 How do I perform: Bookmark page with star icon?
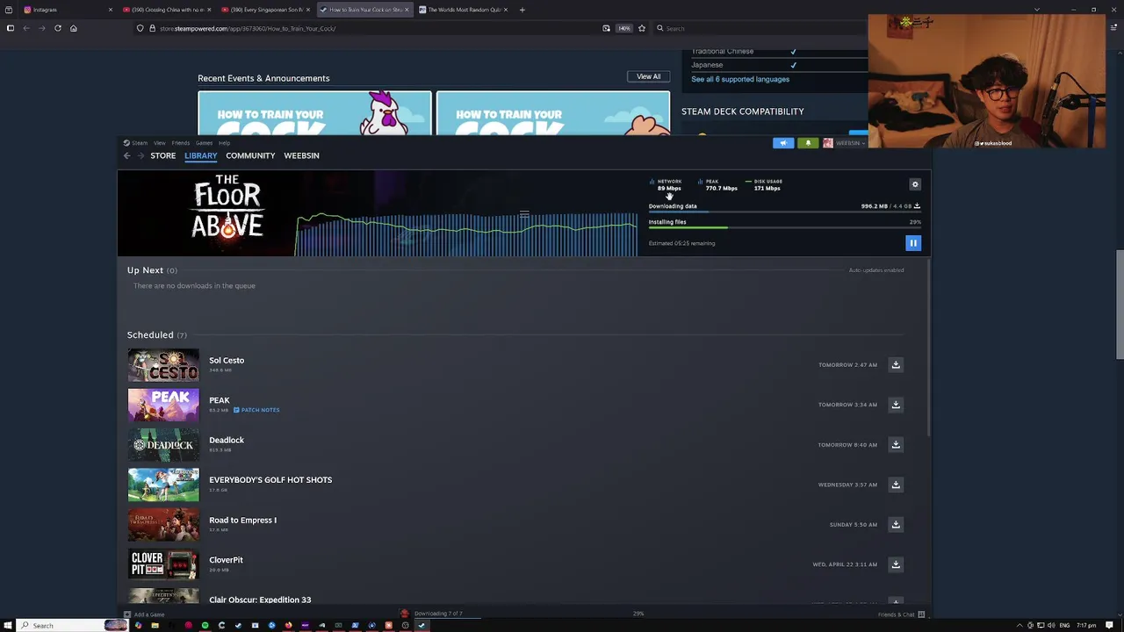click(642, 28)
